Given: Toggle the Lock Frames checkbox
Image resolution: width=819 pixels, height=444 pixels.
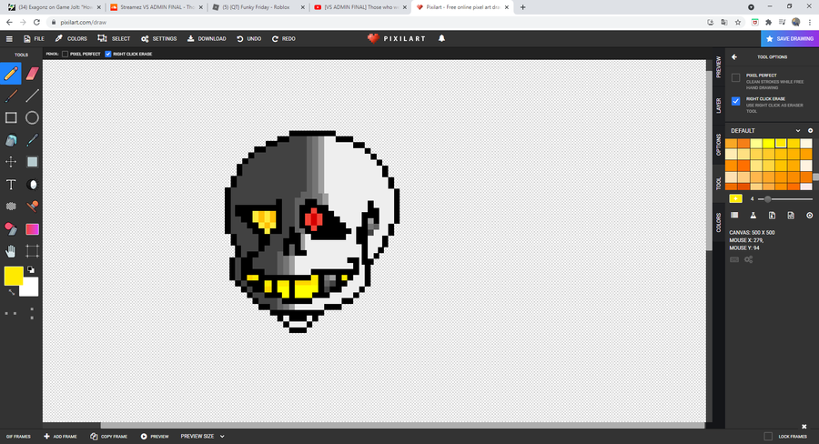Looking at the screenshot, I should point(768,436).
